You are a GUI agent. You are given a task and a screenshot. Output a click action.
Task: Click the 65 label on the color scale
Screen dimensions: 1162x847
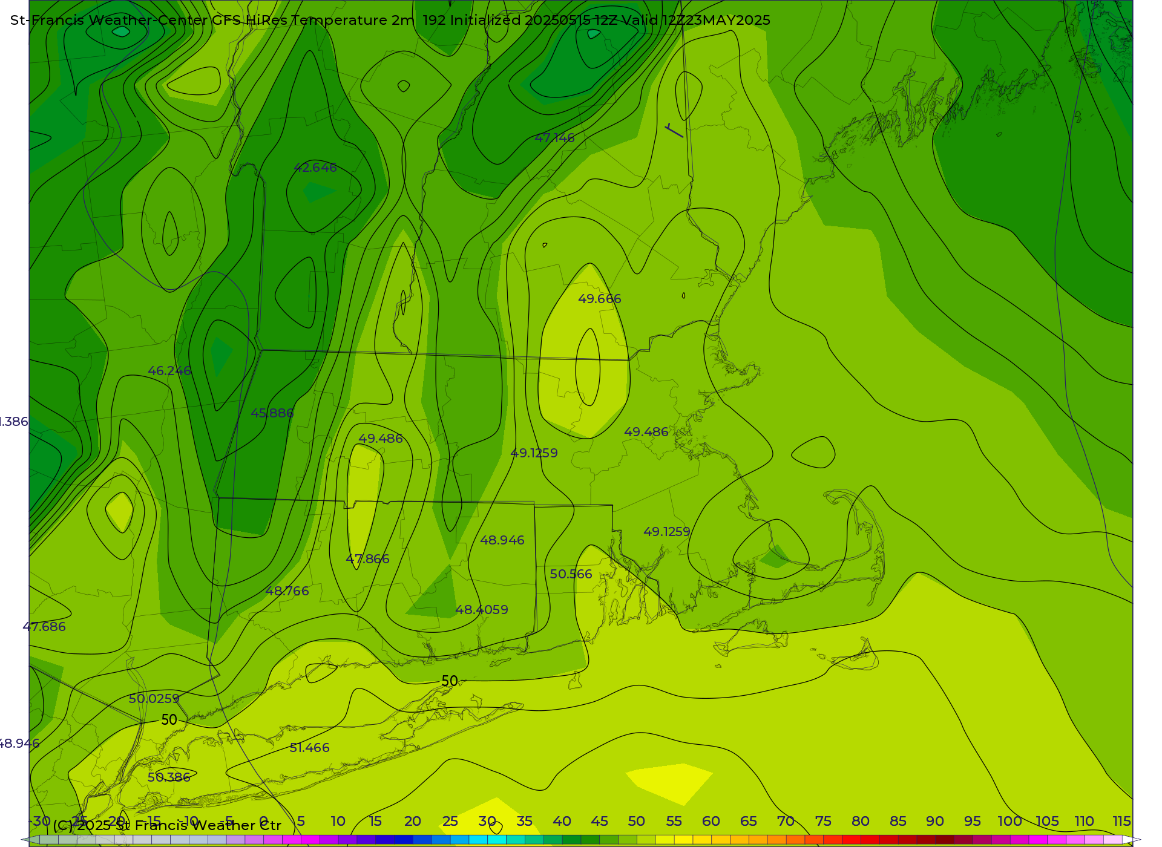point(749,822)
